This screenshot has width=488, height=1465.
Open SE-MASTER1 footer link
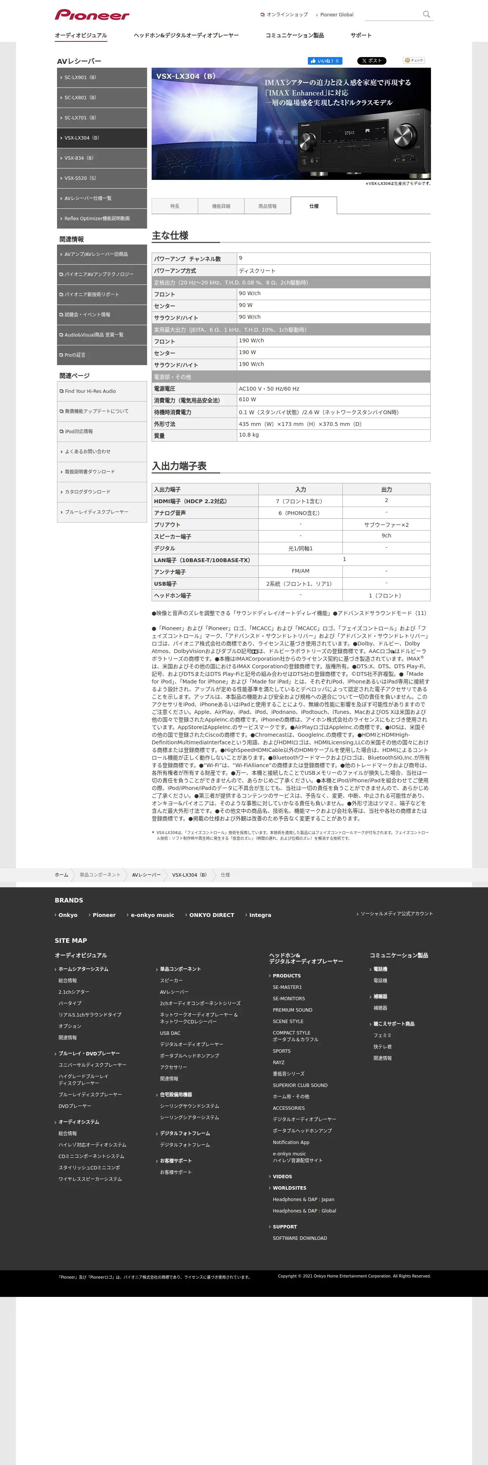coord(287,987)
